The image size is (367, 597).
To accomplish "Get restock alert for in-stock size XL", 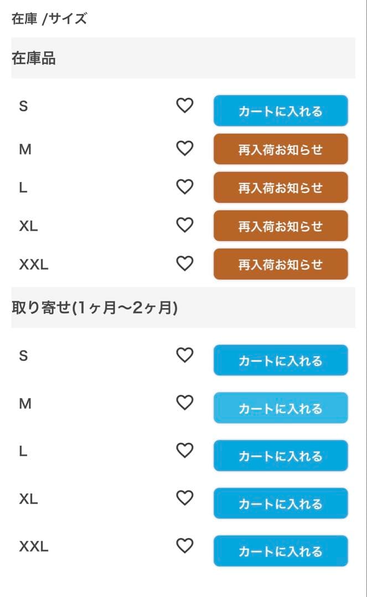I will [x=281, y=226].
